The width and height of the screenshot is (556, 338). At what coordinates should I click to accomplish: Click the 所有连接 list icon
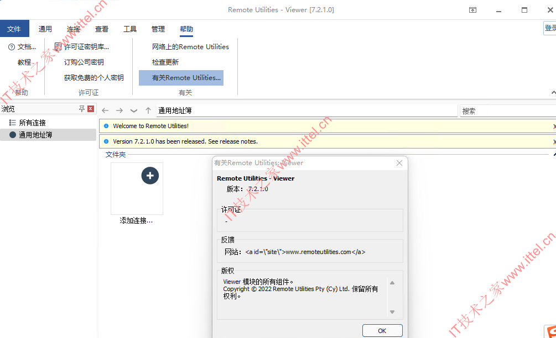click(x=12, y=123)
